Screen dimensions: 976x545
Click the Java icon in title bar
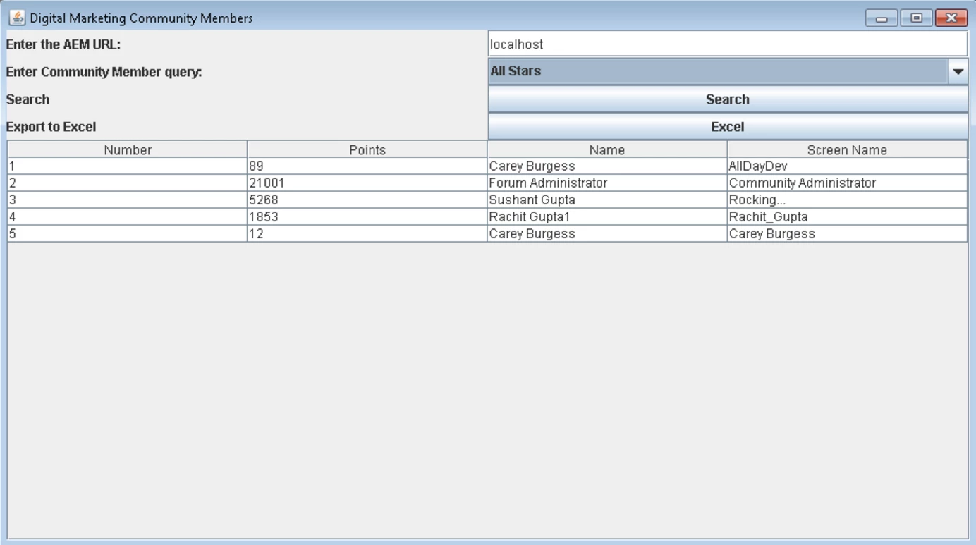tap(17, 18)
